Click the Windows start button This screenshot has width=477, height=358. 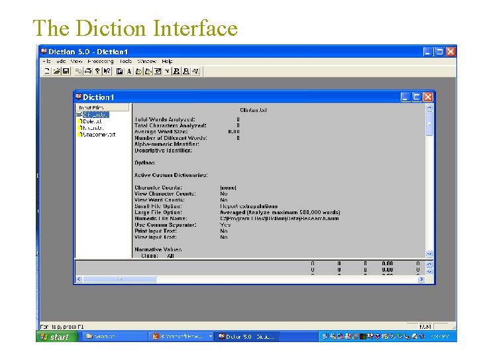coord(57,337)
